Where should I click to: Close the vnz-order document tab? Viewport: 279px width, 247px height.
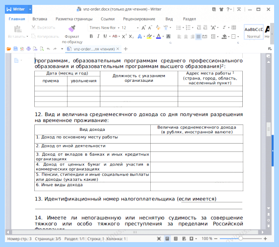click(x=117, y=49)
